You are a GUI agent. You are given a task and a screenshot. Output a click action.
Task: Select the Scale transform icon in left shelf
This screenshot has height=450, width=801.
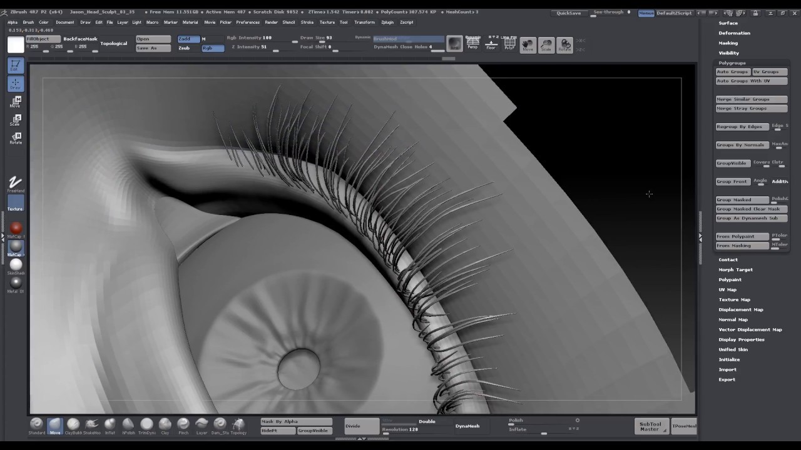click(x=16, y=120)
